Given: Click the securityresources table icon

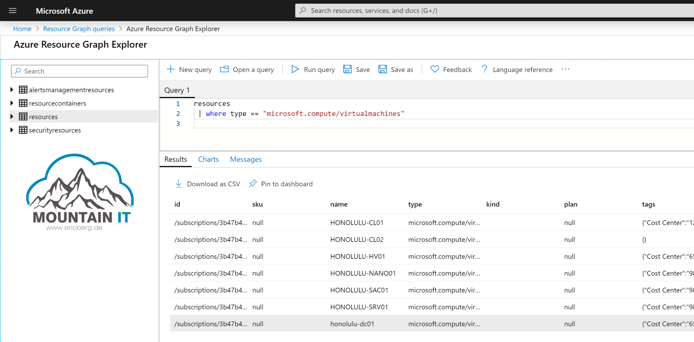Looking at the screenshot, I should pos(23,130).
